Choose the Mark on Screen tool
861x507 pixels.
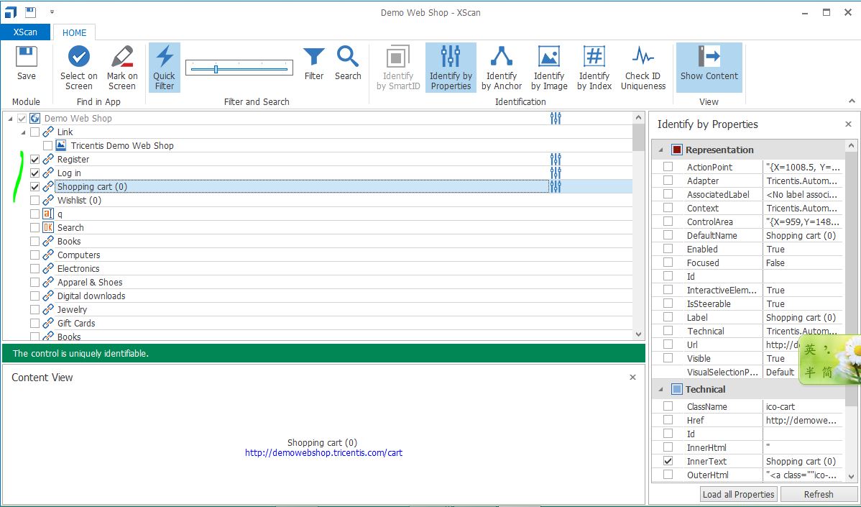coord(122,68)
